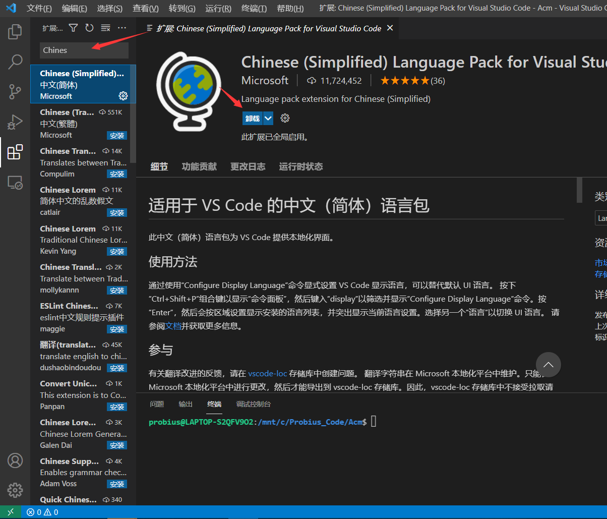The width and height of the screenshot is (607, 519).
Task: Open 查看(V) menu
Action: click(146, 9)
